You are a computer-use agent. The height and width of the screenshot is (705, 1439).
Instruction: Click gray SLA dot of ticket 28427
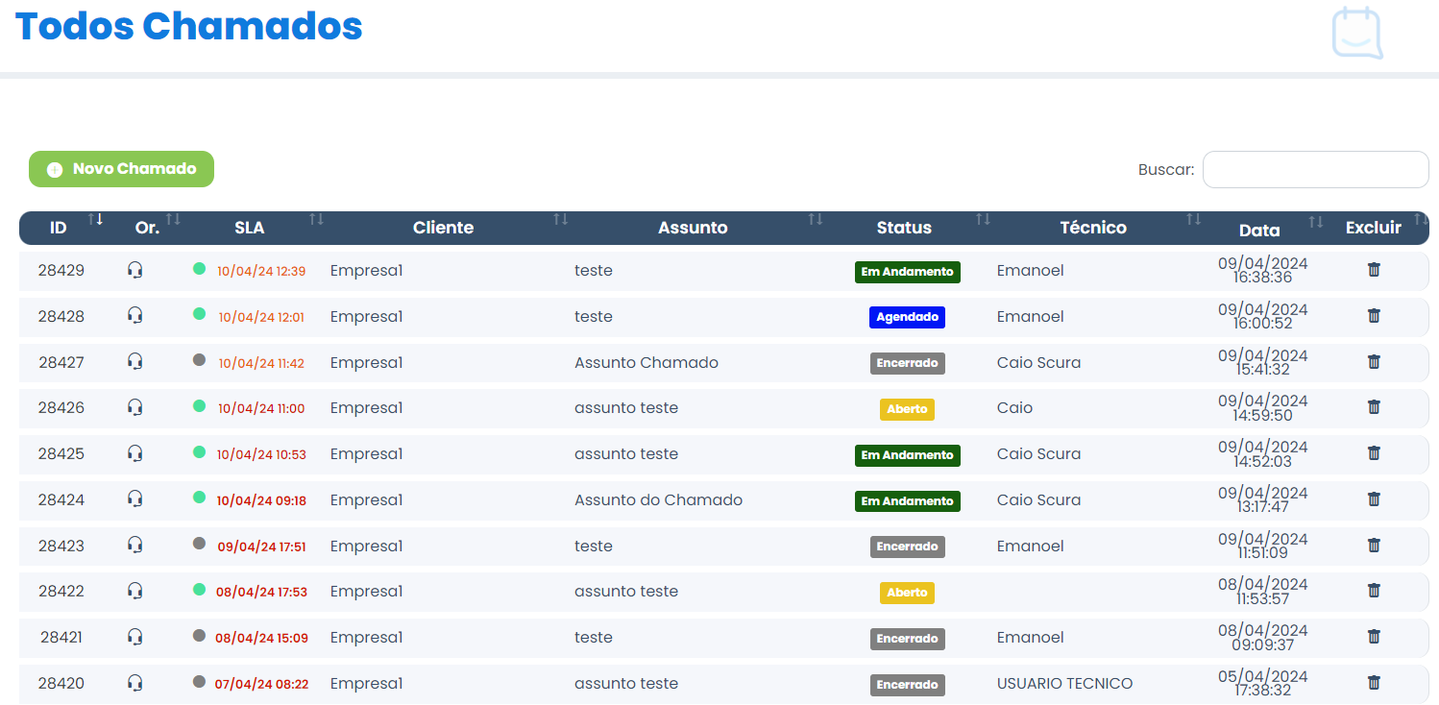(x=199, y=359)
